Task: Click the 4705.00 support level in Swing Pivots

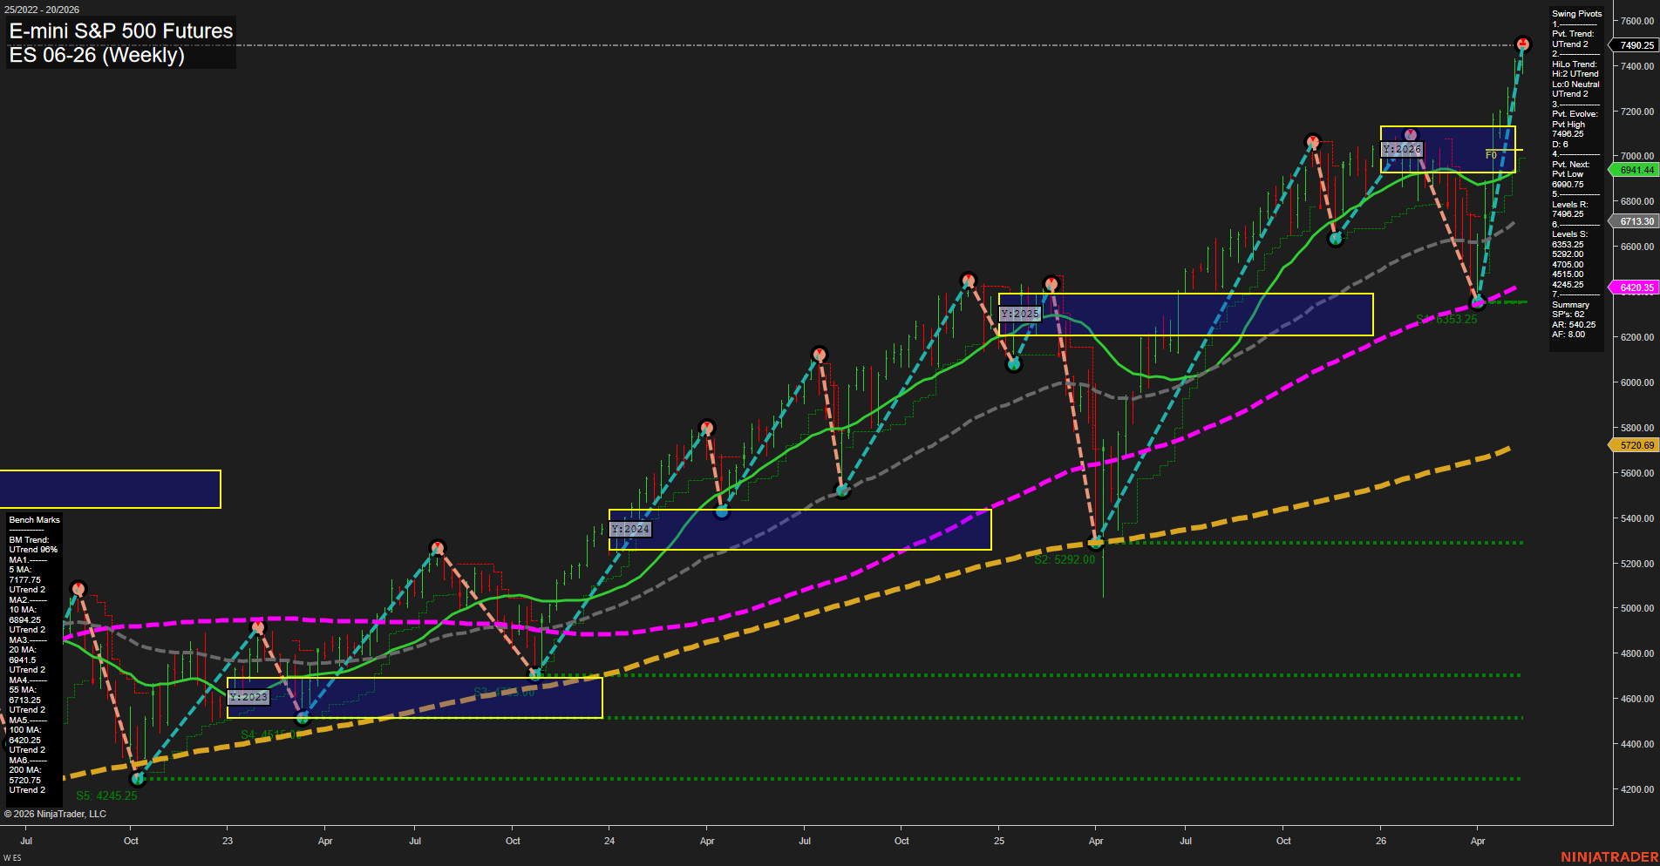Action: (1568, 265)
